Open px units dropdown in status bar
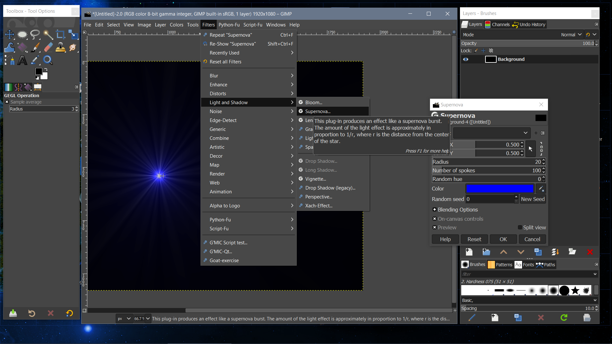 (124, 319)
